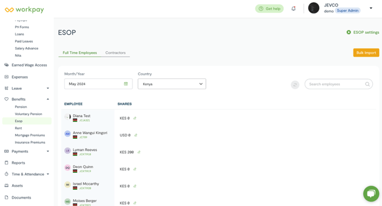Open Nita in sidebar
The image size is (382, 206).
tap(18, 56)
